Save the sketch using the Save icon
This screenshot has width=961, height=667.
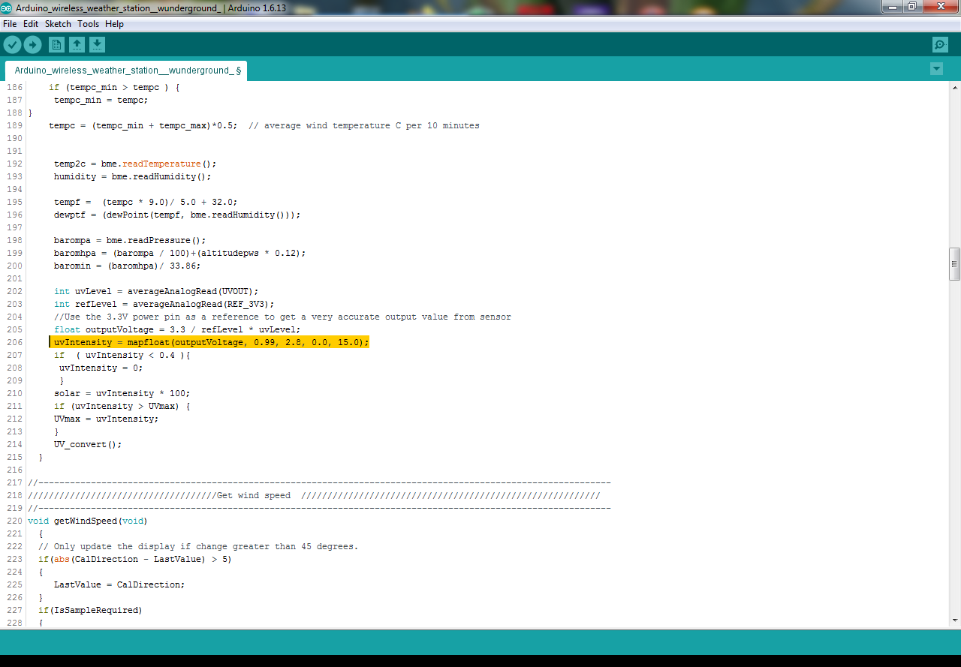coord(97,44)
